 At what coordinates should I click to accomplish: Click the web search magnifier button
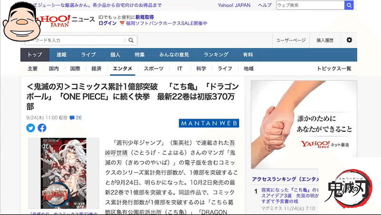[x=349, y=5]
